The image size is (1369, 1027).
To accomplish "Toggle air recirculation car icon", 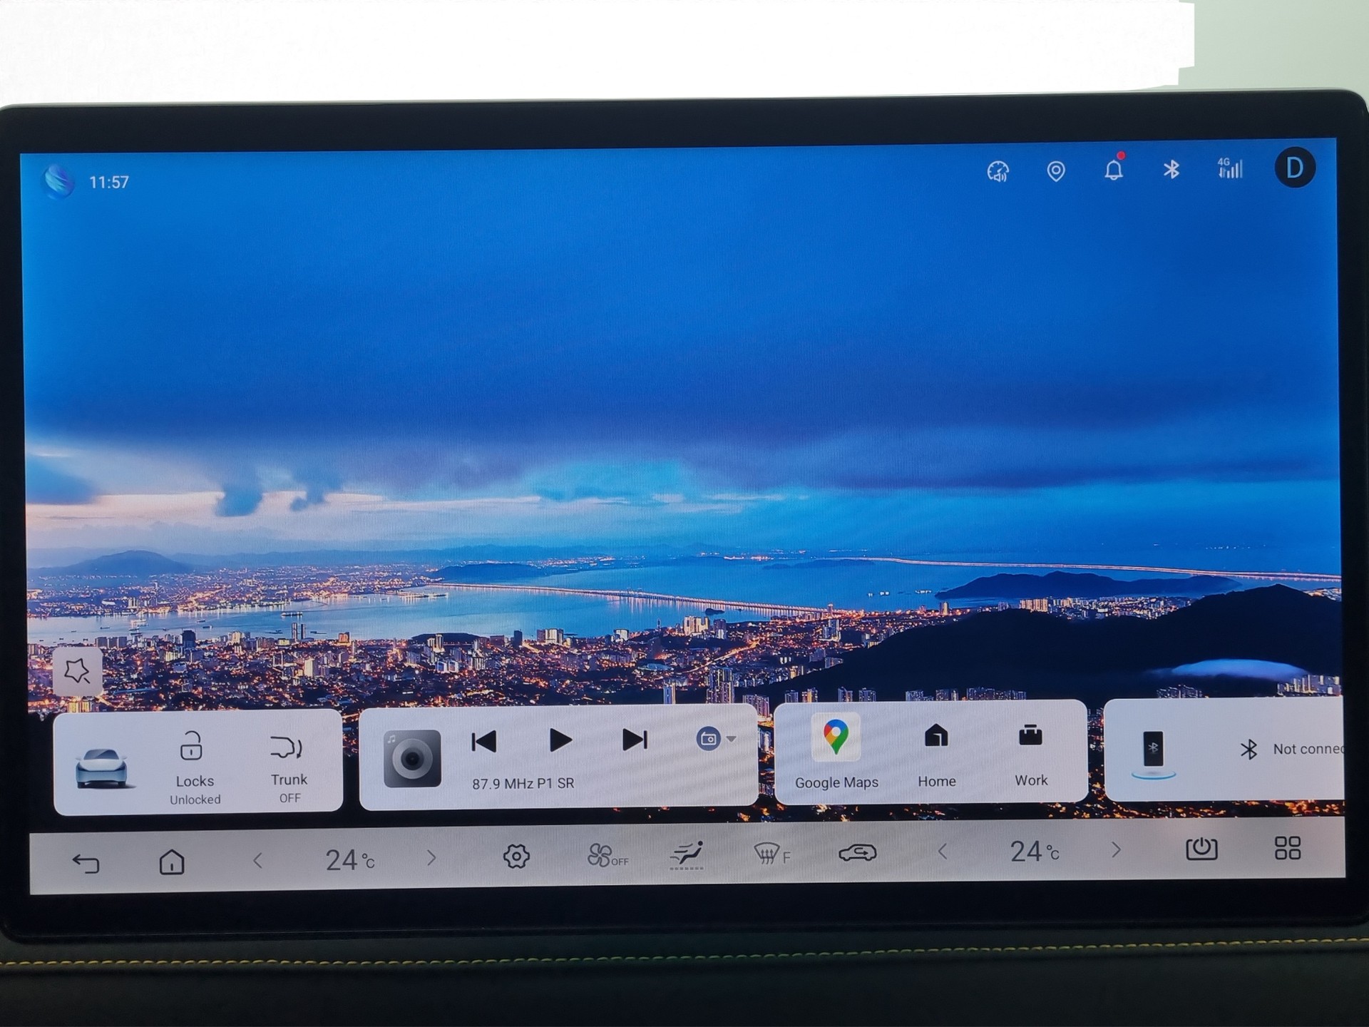I will 857,852.
